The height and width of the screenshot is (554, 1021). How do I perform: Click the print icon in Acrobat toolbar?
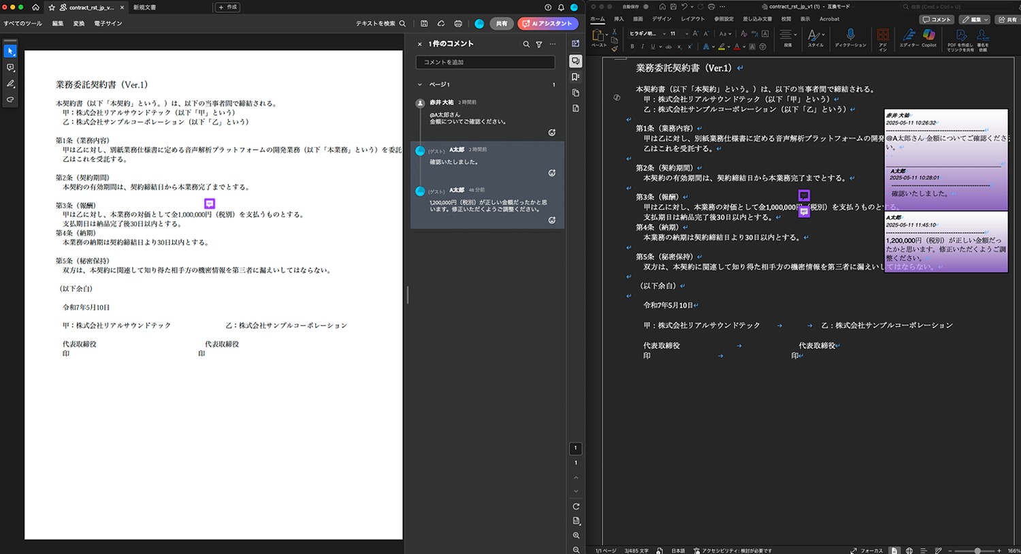(458, 24)
